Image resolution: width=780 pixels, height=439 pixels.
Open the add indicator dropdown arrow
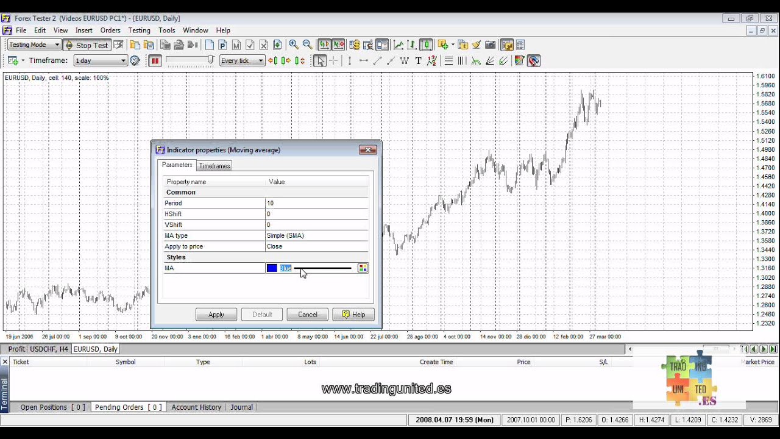453,45
